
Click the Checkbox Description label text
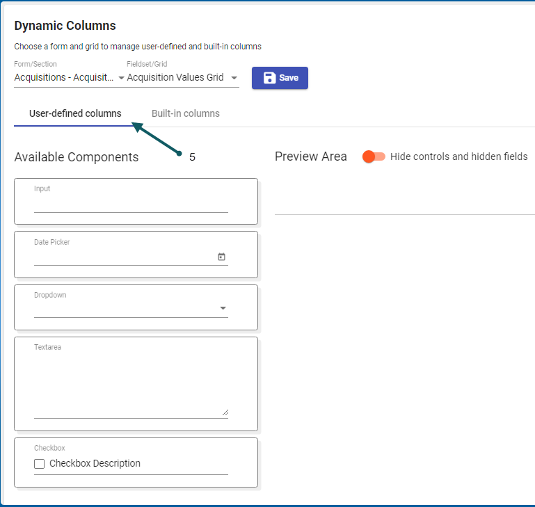(x=95, y=464)
